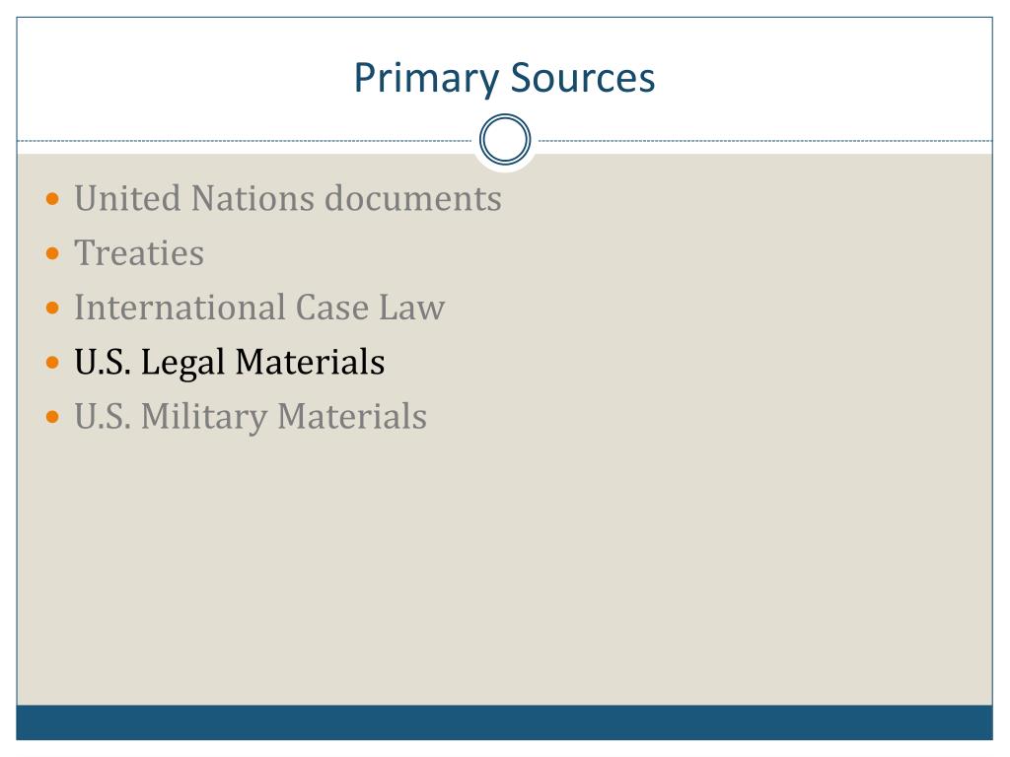The width and height of the screenshot is (1010, 757).
Task: Click the orange bullet beside International Case Law
Action: (54, 309)
